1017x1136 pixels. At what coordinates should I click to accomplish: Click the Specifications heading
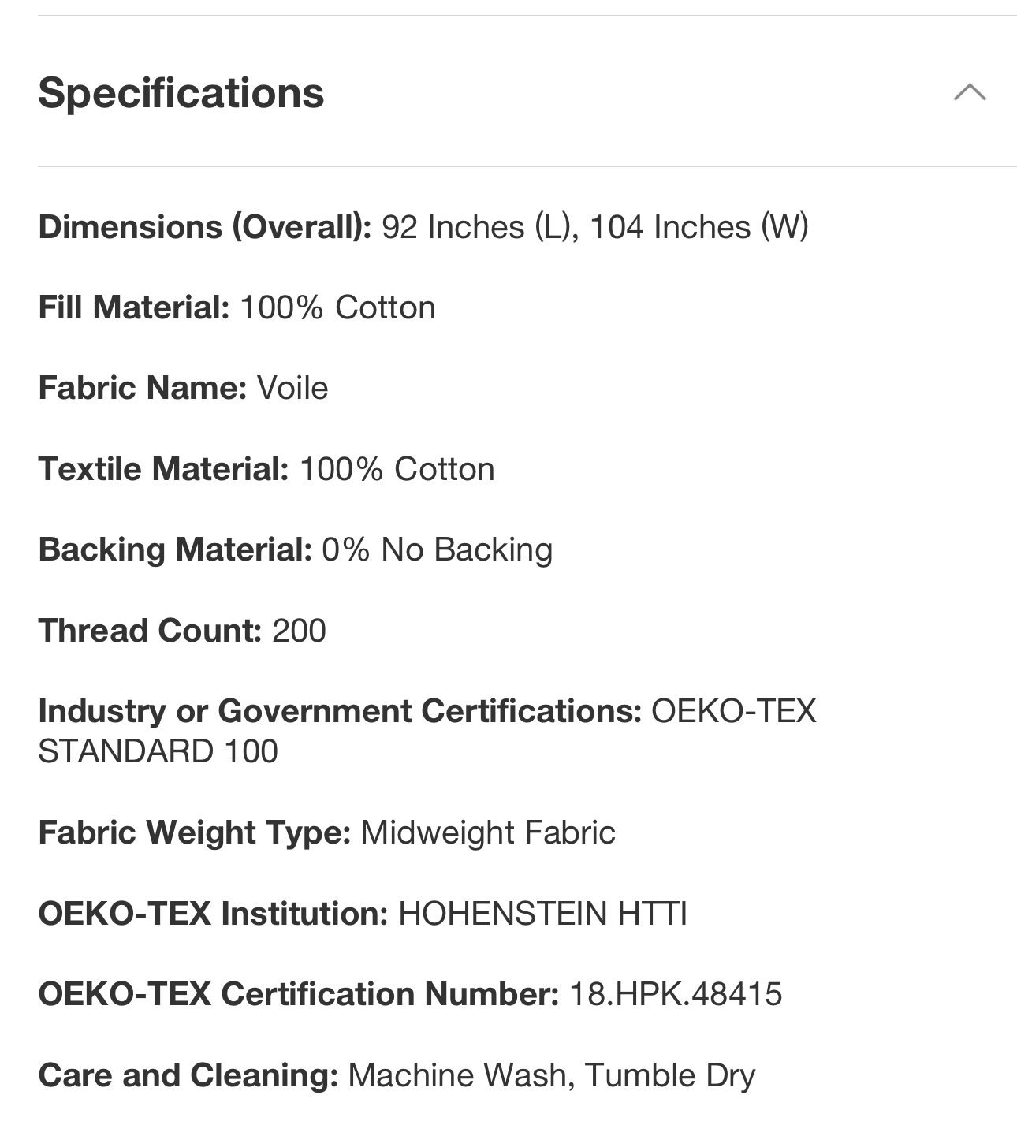click(181, 93)
